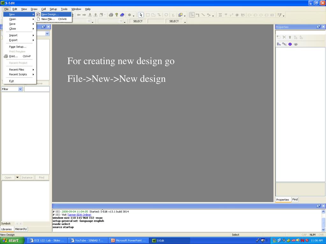Open the Tanner EDA Online link
The height and width of the screenshot is (244, 326).
[x=79, y=215]
